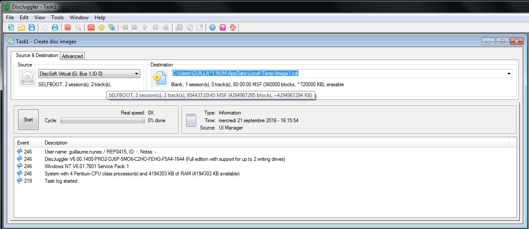
Task: Click the stop toolbar icon
Action: pyautogui.click(x=156, y=27)
